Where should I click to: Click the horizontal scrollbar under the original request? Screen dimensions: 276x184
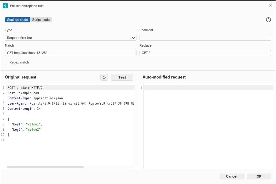45,167
